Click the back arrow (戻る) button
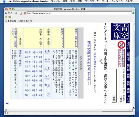Image resolution: width=139 pixels, height=117 pixels. (x=8, y=13)
